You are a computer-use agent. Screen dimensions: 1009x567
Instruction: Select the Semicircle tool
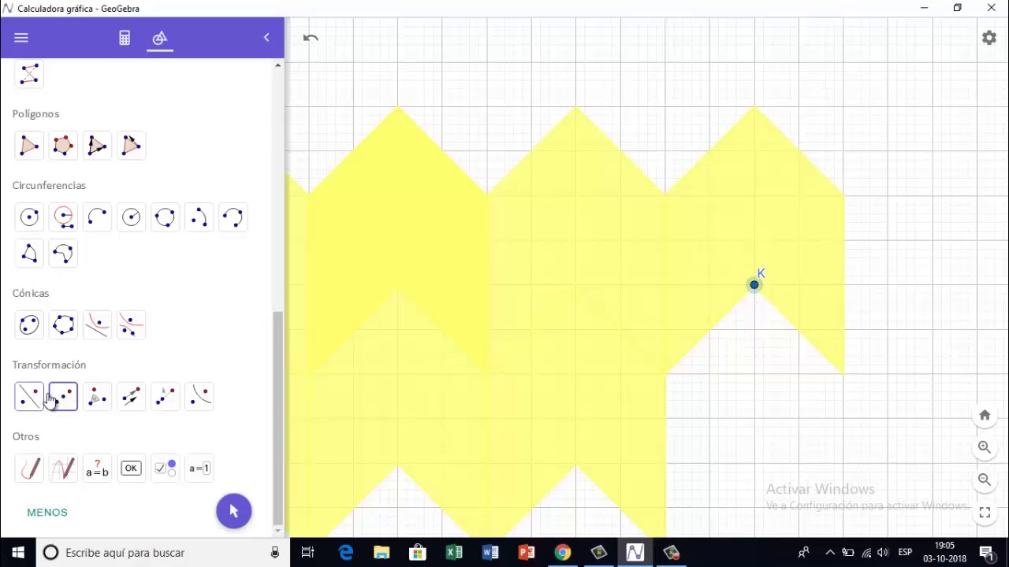pos(97,217)
